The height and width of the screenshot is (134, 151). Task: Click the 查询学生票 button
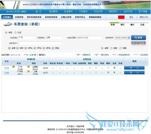138,43
